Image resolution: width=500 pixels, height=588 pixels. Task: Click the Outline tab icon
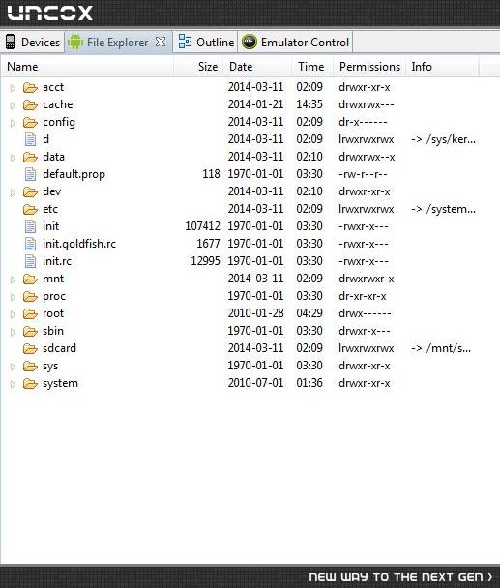tap(185, 42)
